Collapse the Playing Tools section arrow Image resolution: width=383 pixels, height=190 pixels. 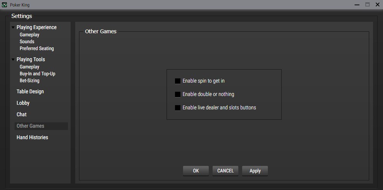click(x=13, y=60)
